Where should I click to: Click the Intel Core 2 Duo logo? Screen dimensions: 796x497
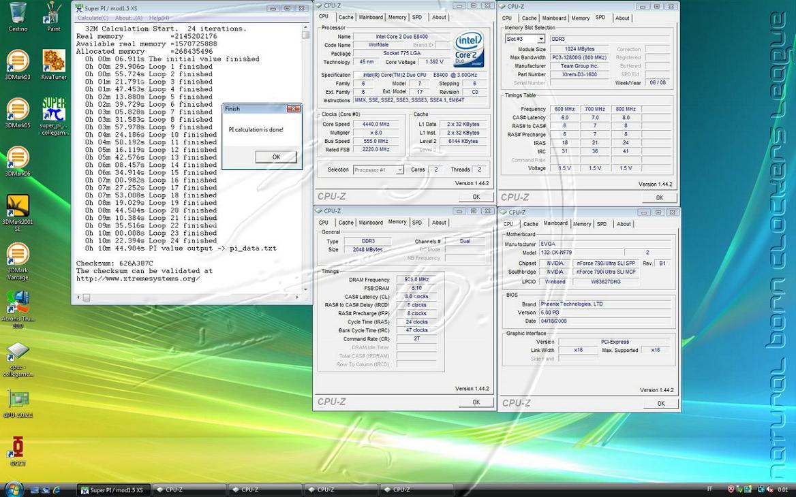[468, 49]
